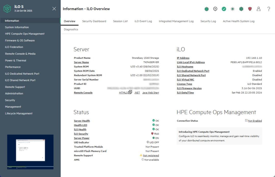Close the navigation sidebar with X

coord(54,9)
